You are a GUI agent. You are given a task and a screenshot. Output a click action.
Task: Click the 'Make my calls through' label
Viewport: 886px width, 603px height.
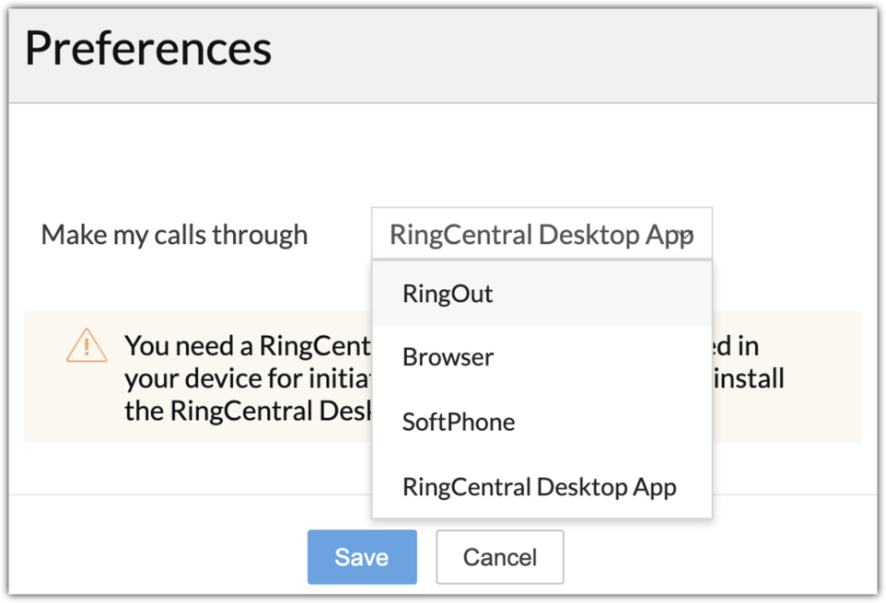pos(174,235)
